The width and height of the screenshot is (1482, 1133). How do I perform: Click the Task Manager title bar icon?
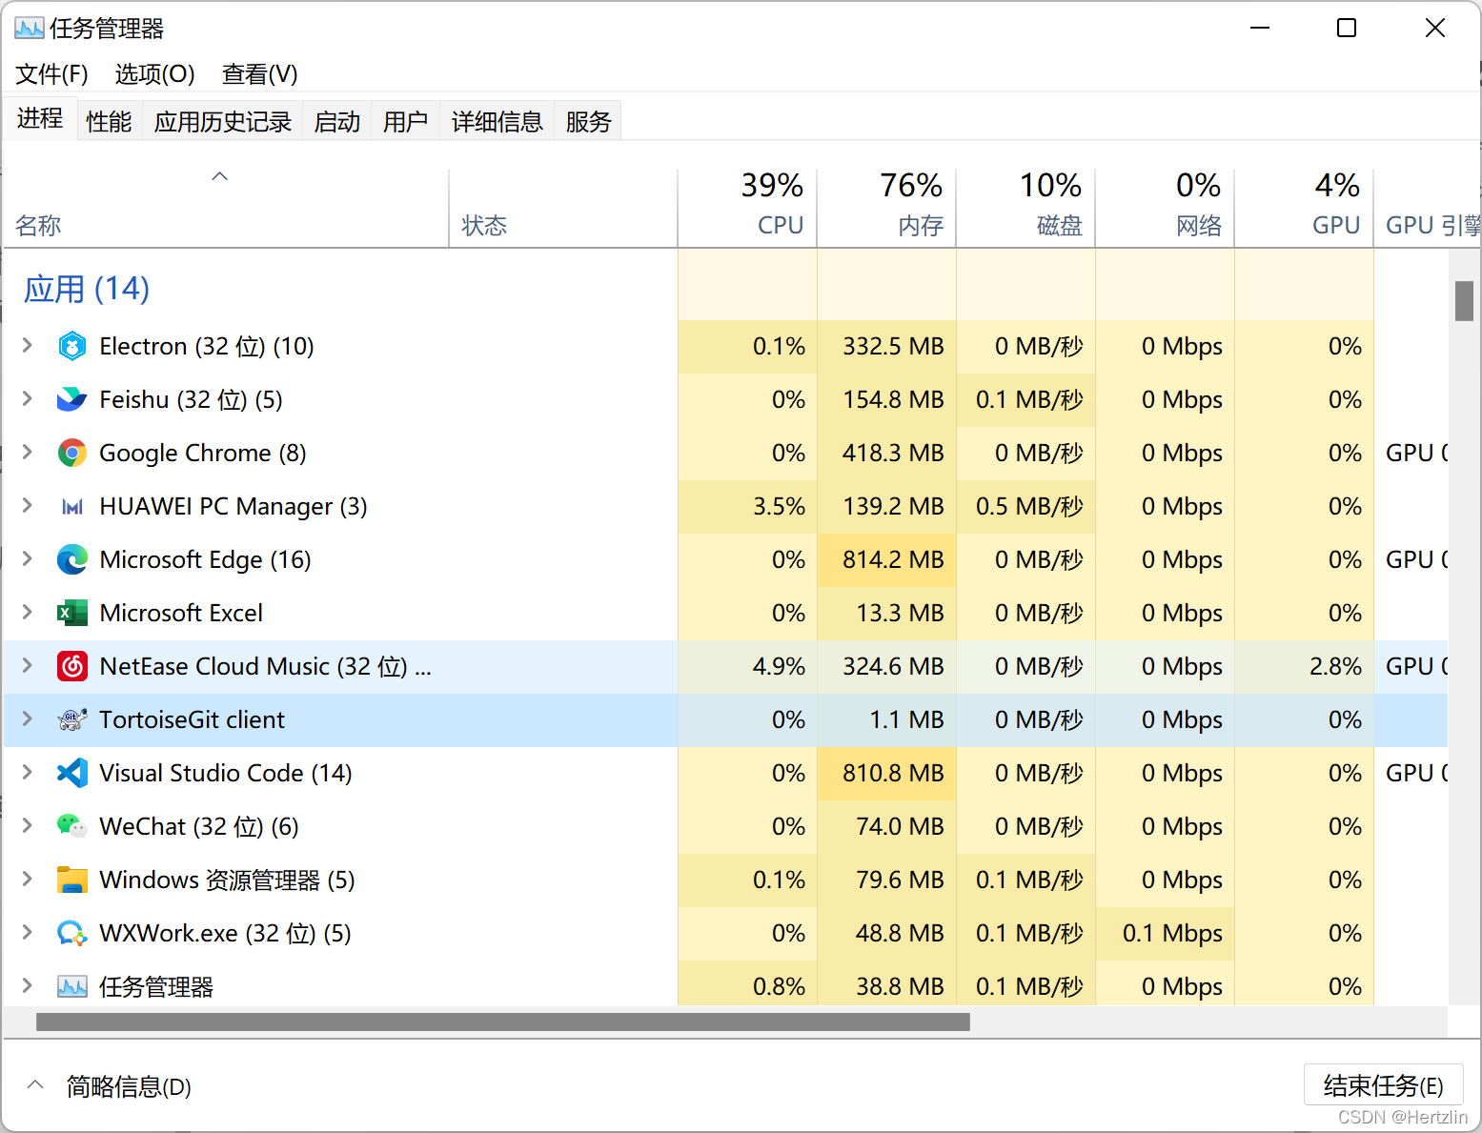pos(30,29)
